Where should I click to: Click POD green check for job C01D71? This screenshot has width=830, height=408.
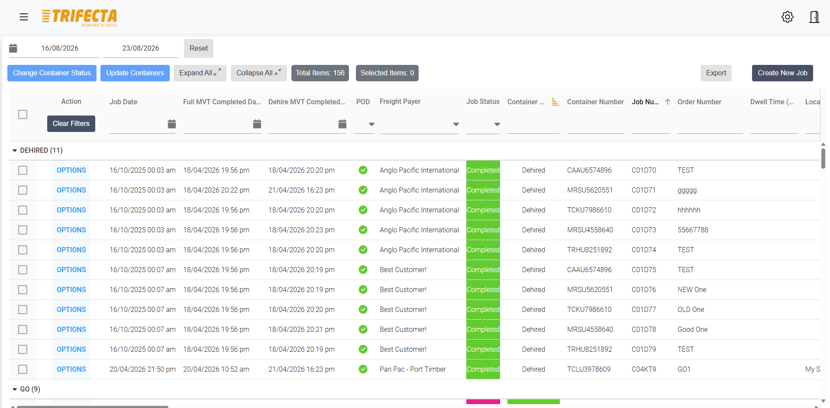(x=363, y=190)
